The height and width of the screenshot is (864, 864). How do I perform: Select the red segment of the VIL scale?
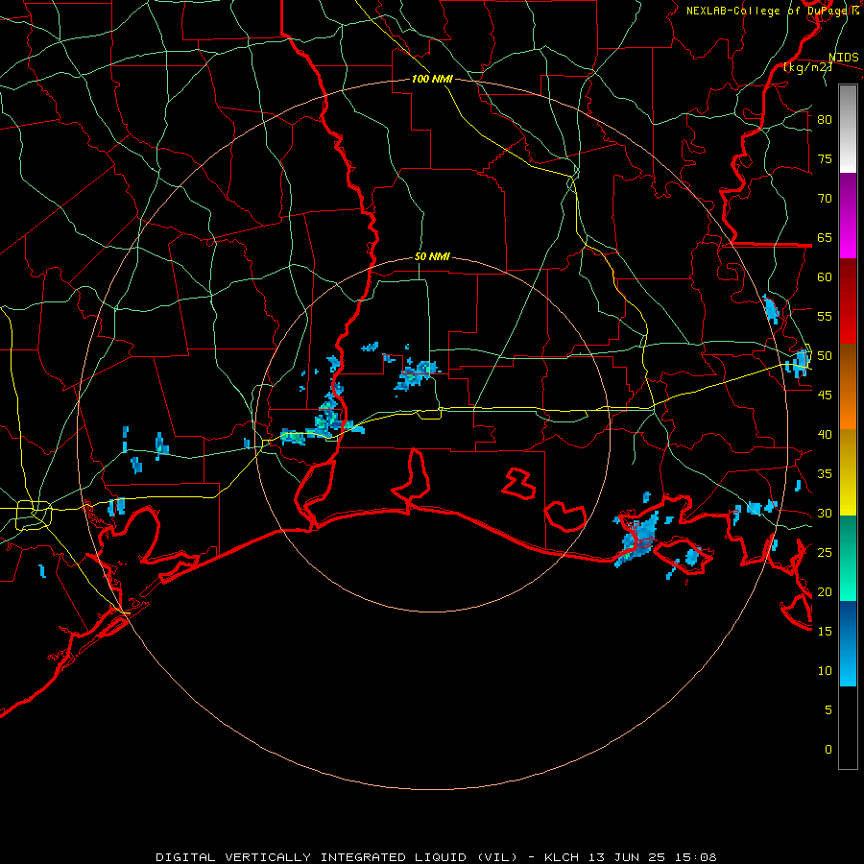pyautogui.click(x=848, y=301)
